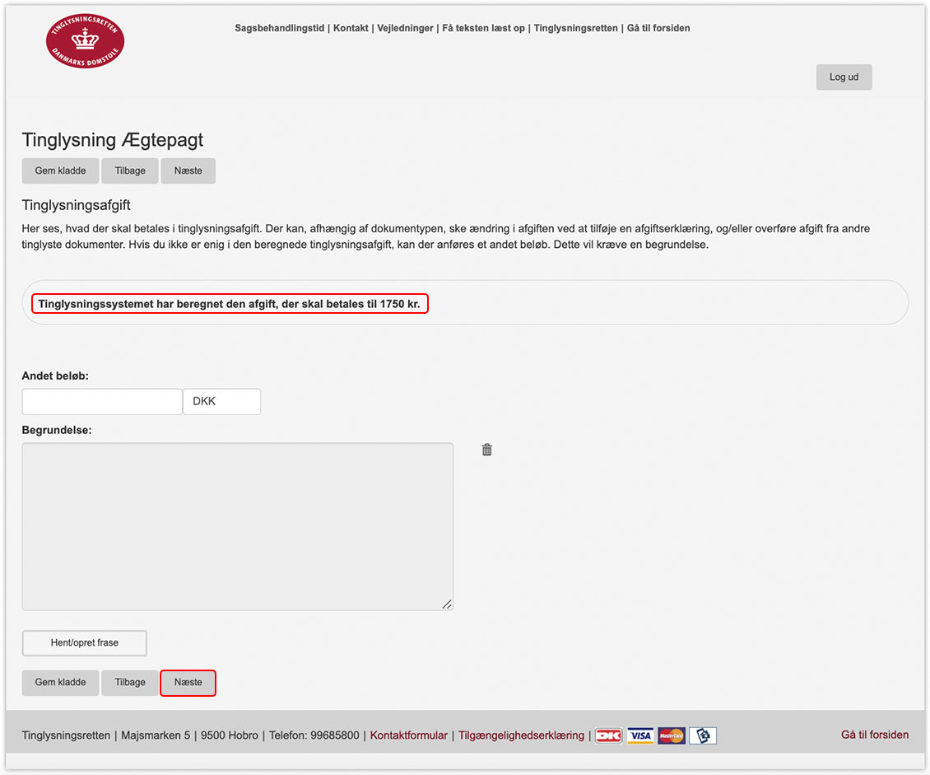Open Kontakt in the header menu
Screen dimensions: 930x775
(x=351, y=28)
